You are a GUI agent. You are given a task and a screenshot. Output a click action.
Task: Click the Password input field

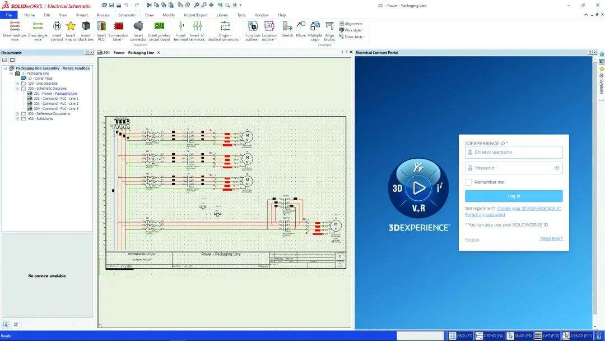click(513, 167)
